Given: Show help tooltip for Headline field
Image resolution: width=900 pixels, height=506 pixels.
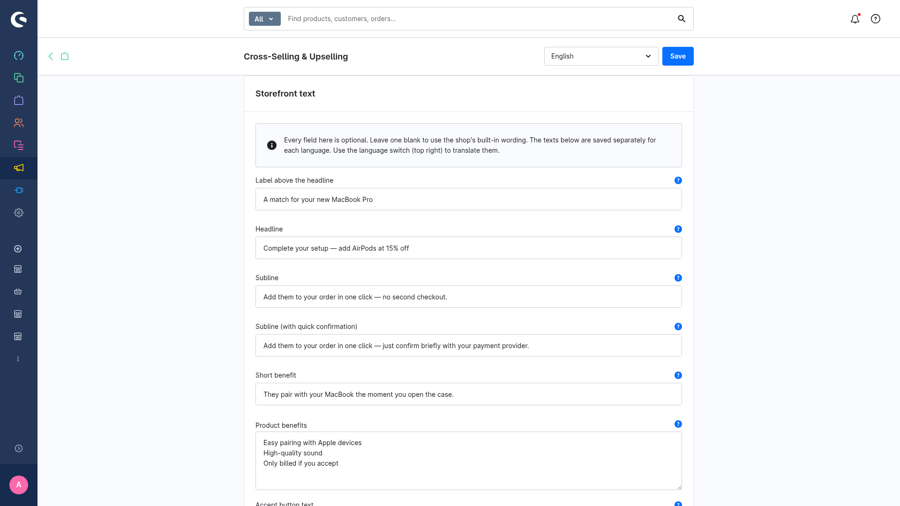Looking at the screenshot, I should [678, 229].
